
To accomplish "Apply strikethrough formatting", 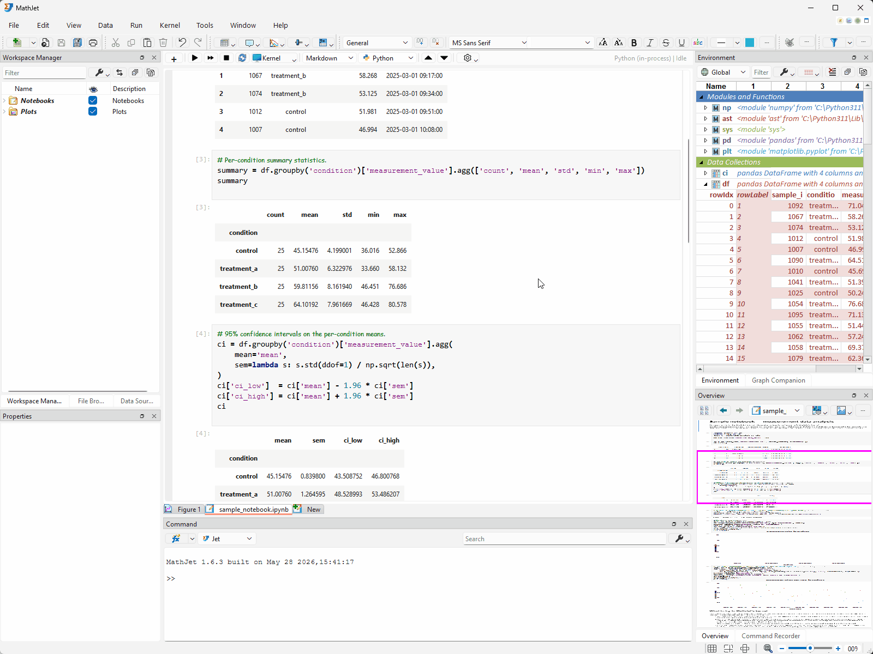I will [x=666, y=43].
